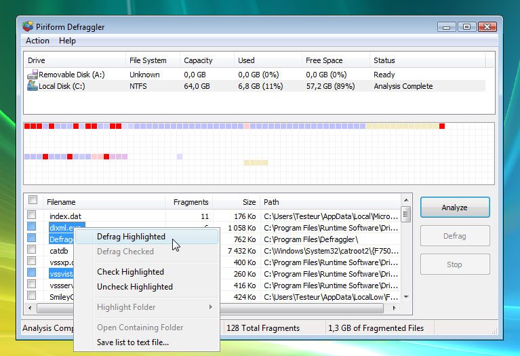The width and height of the screenshot is (520, 356).
Task: Sort files by Fragments column header
Action: pos(191,202)
